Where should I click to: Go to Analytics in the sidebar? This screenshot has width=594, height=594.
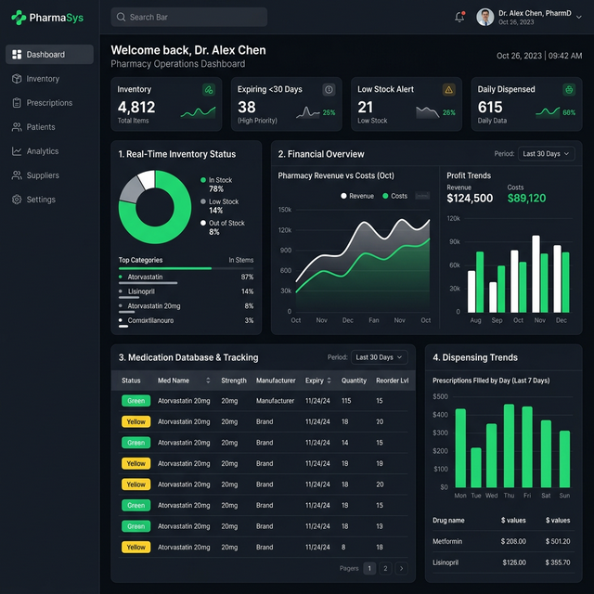point(42,151)
